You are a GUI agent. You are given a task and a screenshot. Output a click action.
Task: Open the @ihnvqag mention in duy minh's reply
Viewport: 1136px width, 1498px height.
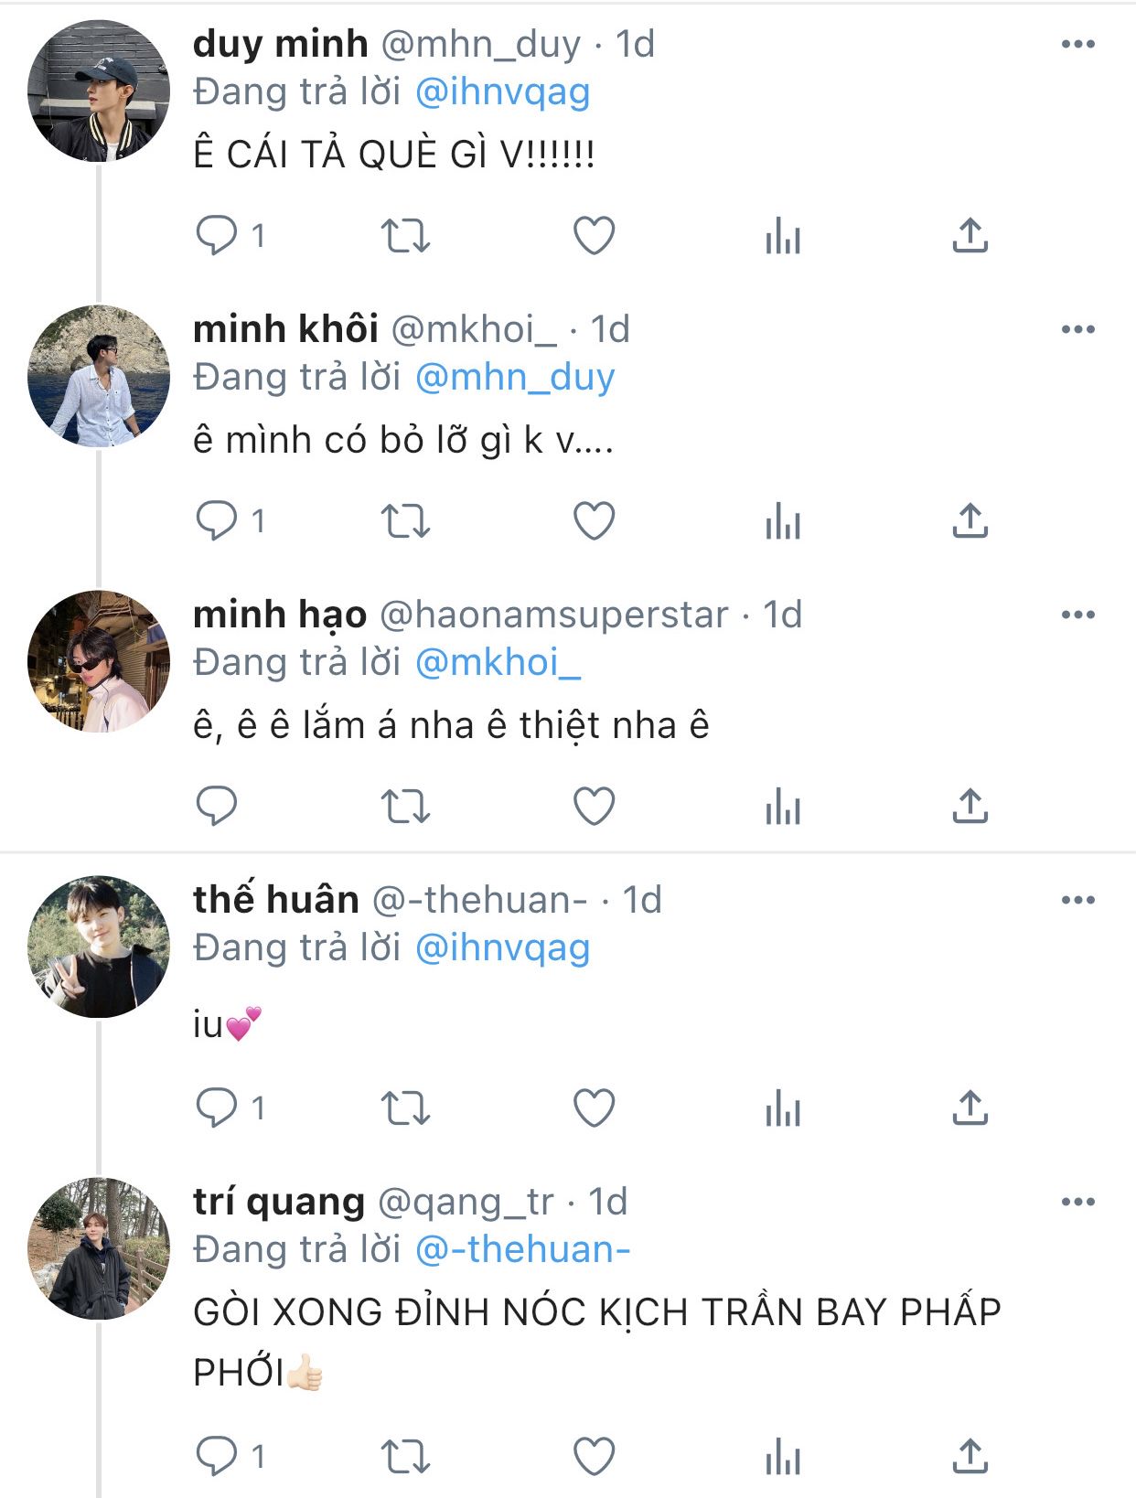[x=502, y=91]
